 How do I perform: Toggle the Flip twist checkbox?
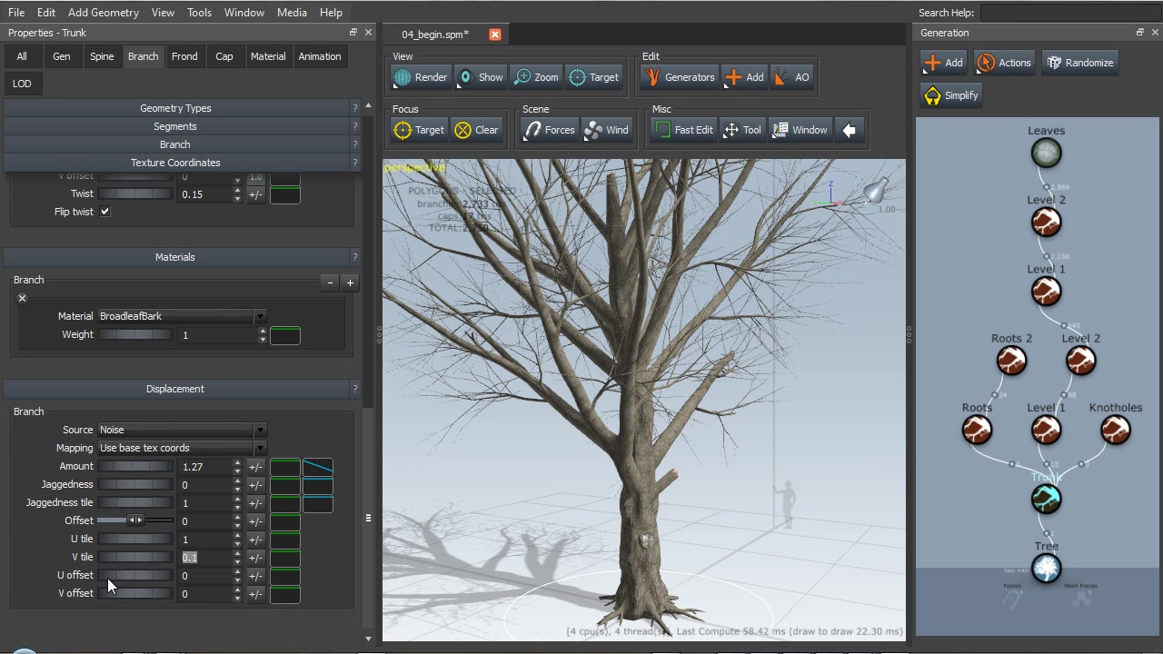(104, 211)
